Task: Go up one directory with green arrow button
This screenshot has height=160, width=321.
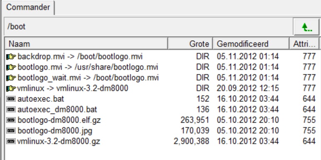Action: (306, 27)
